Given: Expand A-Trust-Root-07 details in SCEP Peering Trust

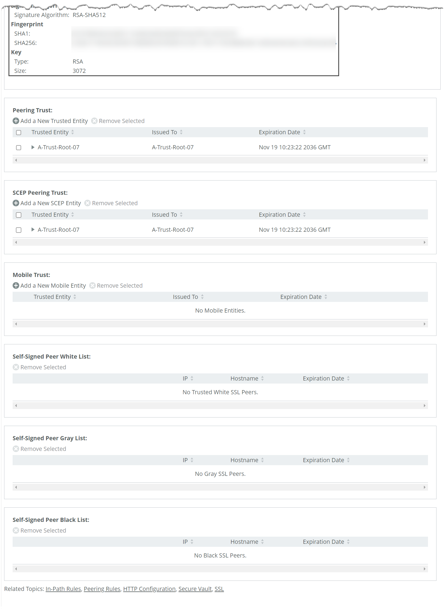Looking at the screenshot, I should (x=33, y=230).
